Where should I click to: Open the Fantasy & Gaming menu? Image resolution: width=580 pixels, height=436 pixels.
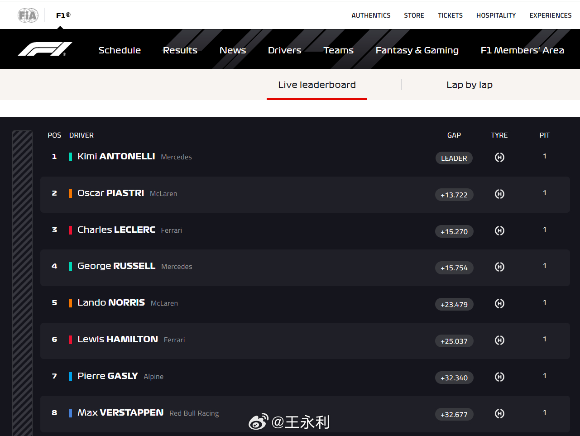[417, 50]
